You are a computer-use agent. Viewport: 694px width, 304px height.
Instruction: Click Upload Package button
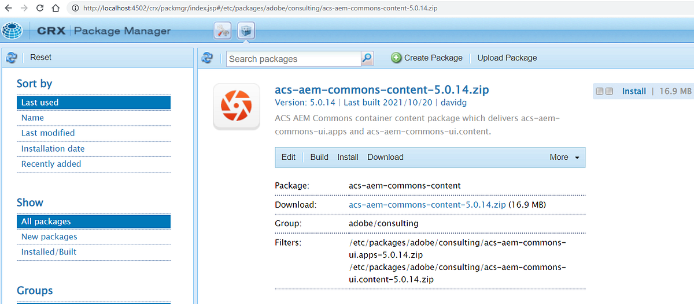pos(507,58)
